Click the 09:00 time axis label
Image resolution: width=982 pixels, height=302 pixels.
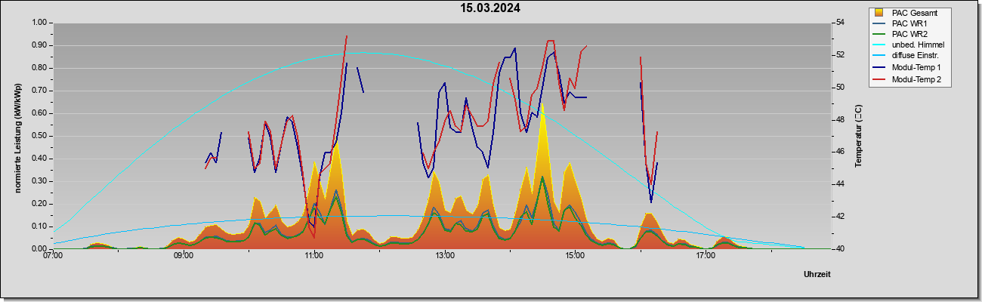point(184,256)
